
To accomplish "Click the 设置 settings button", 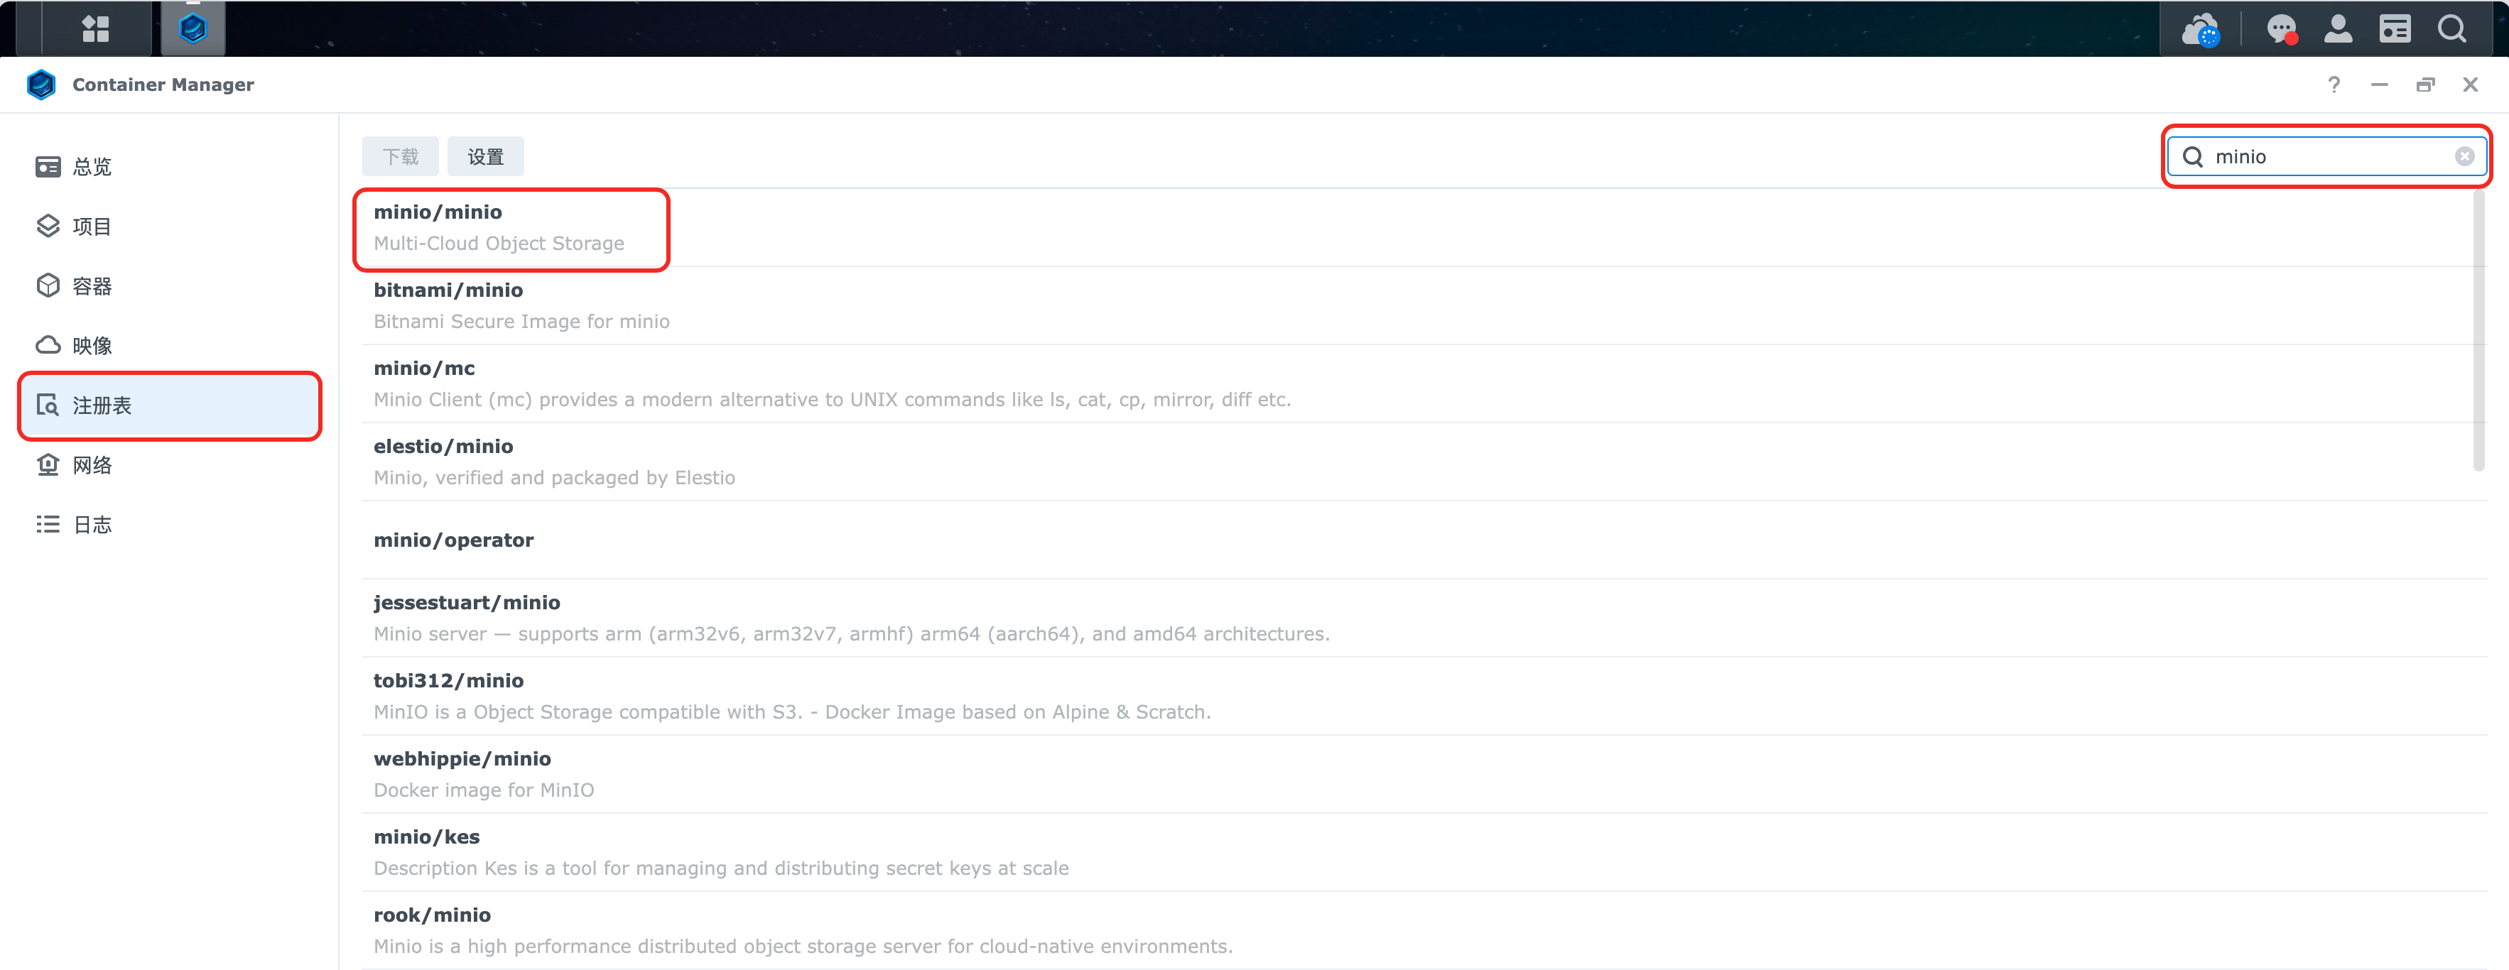I will point(485,157).
